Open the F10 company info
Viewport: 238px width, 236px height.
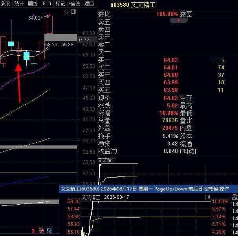tap(47, 4)
